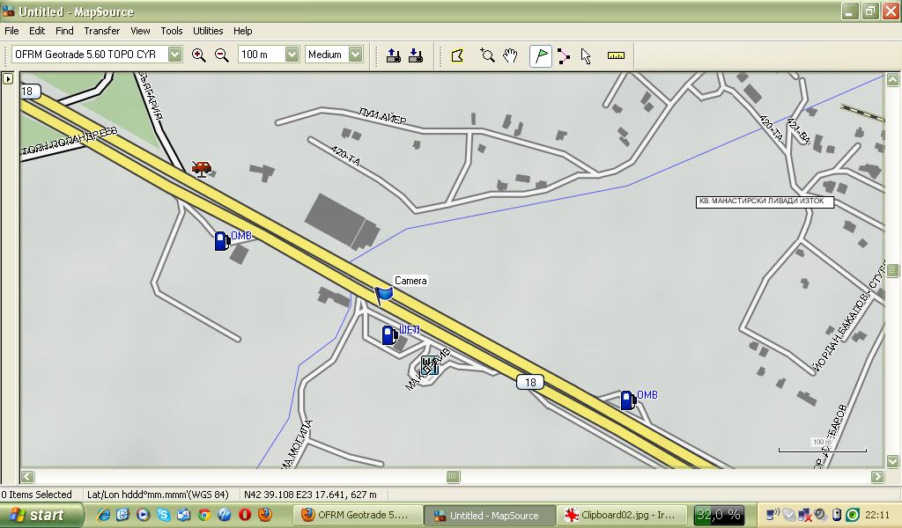Click the Zoom In magnifier icon
Screen dimensions: 902x528
click(x=199, y=55)
